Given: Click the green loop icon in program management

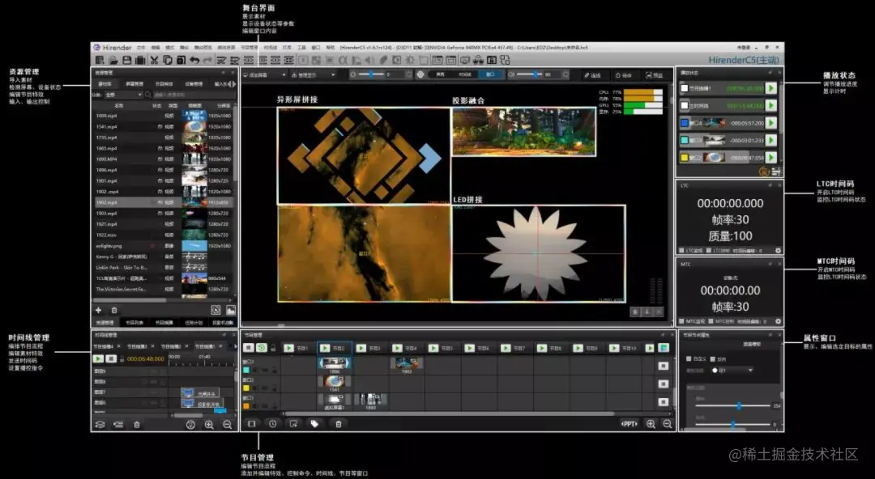Looking at the screenshot, I should click(261, 347).
